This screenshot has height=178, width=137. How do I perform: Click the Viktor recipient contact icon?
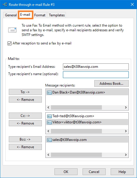49,122
